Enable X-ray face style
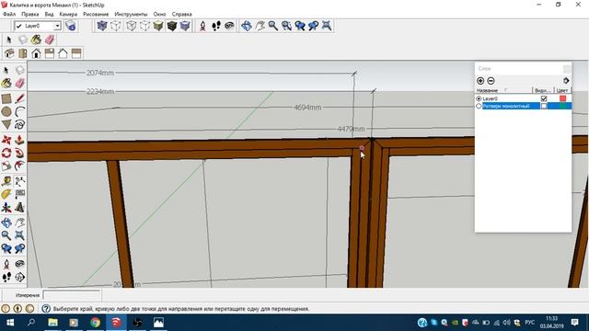The width and height of the screenshot is (589, 331). (x=102, y=26)
